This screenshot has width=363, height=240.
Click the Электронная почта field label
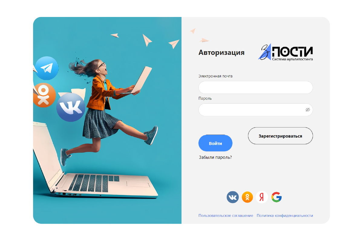click(215, 76)
